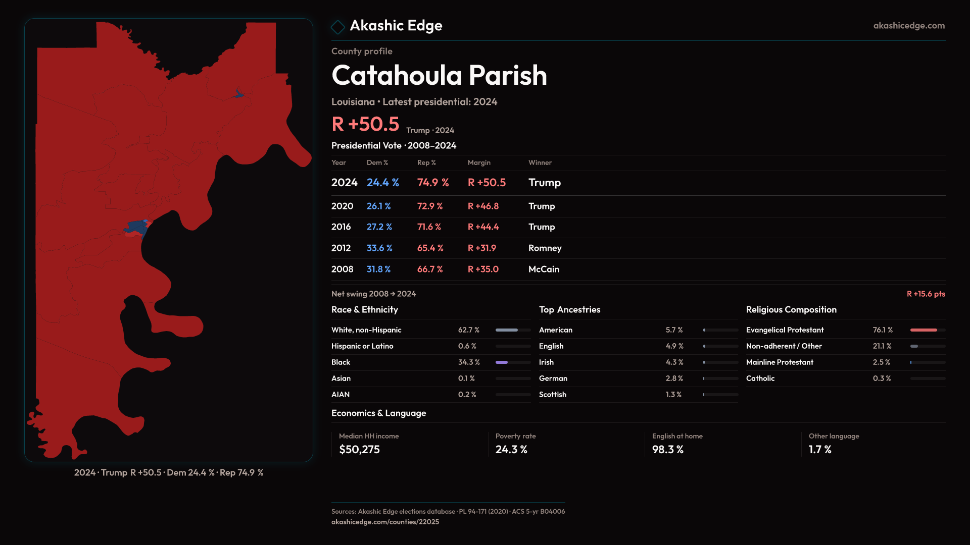Screen dimensions: 970x545
Task: Click the English at home stat card
Action: [677, 444]
